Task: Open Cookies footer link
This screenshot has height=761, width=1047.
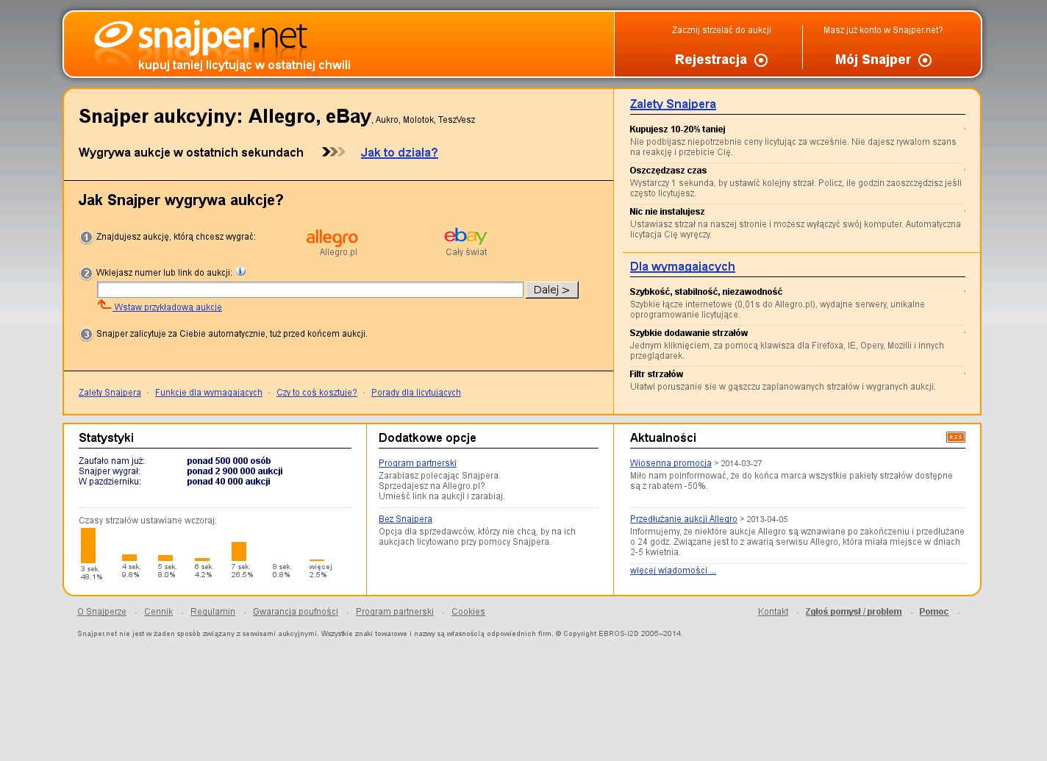Action: pos(468,612)
